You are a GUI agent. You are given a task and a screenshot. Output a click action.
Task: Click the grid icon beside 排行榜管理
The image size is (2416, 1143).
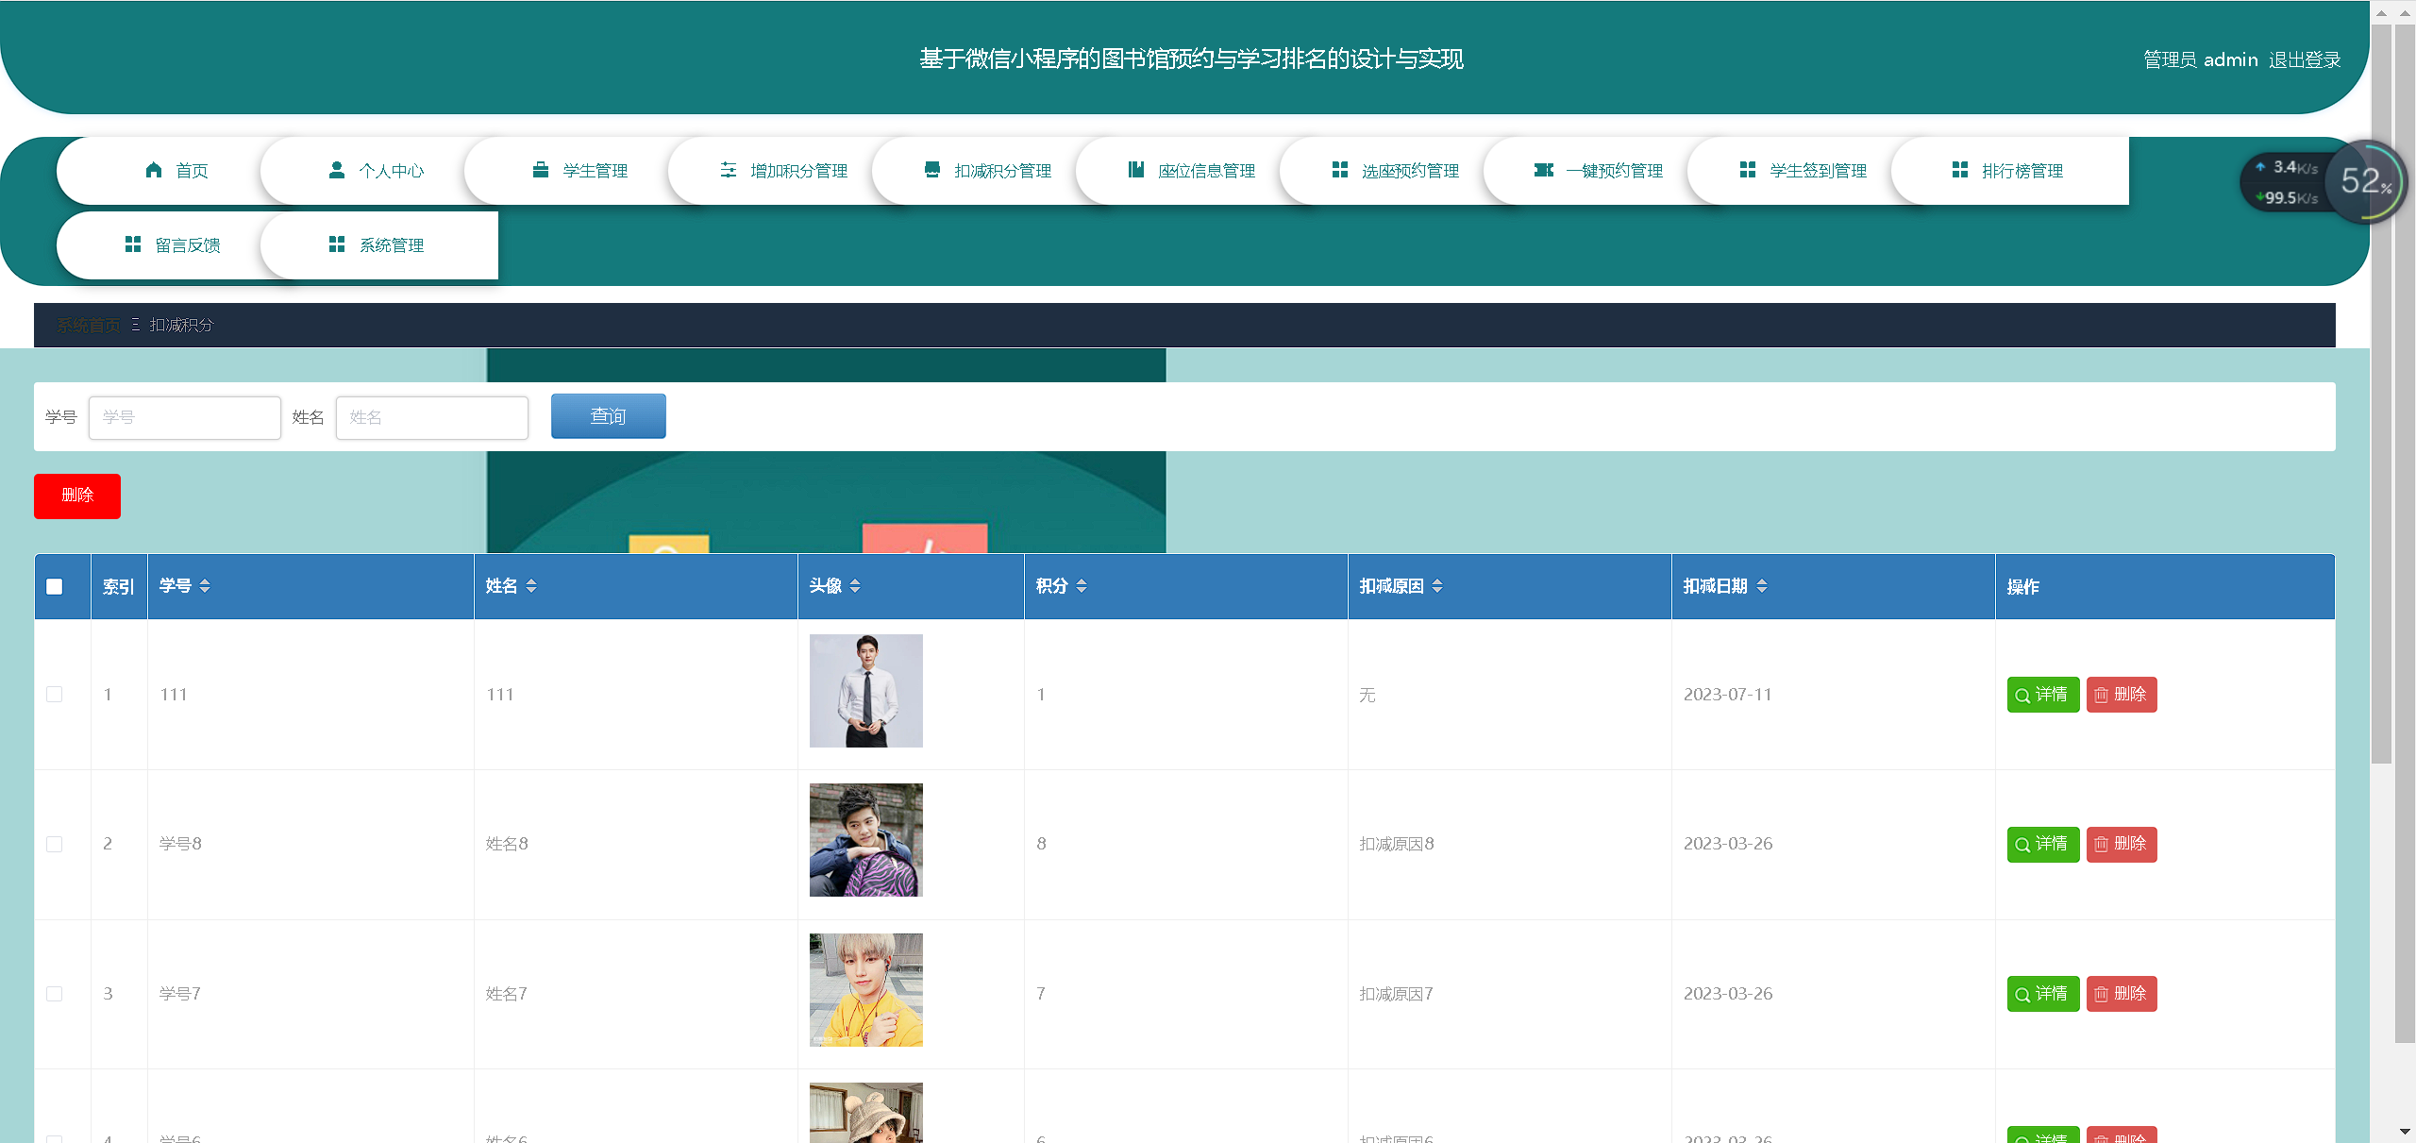click(1960, 170)
